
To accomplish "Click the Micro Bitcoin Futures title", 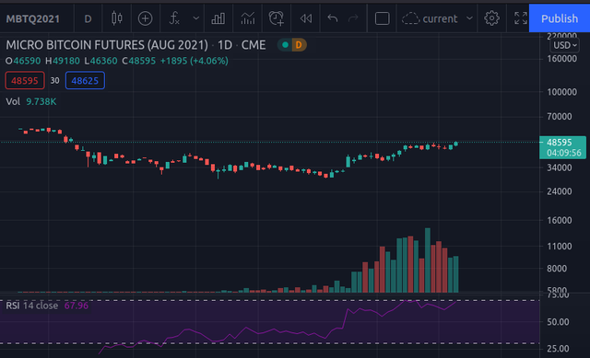I will [x=107, y=45].
